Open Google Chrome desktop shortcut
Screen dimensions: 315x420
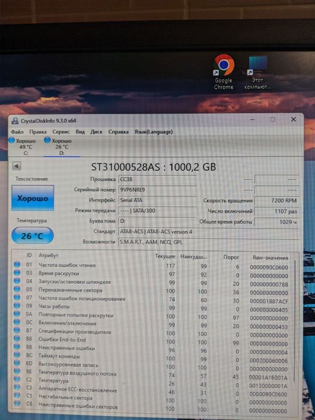[x=224, y=72]
